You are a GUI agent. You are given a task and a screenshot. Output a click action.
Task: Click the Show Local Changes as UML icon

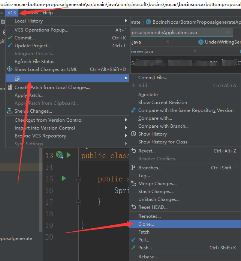(10, 69)
